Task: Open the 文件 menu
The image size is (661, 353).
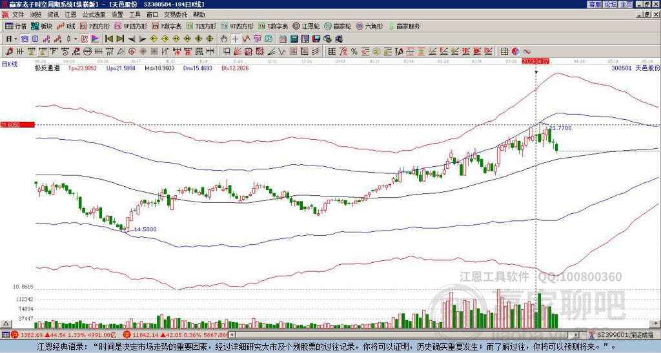Action: [18, 15]
